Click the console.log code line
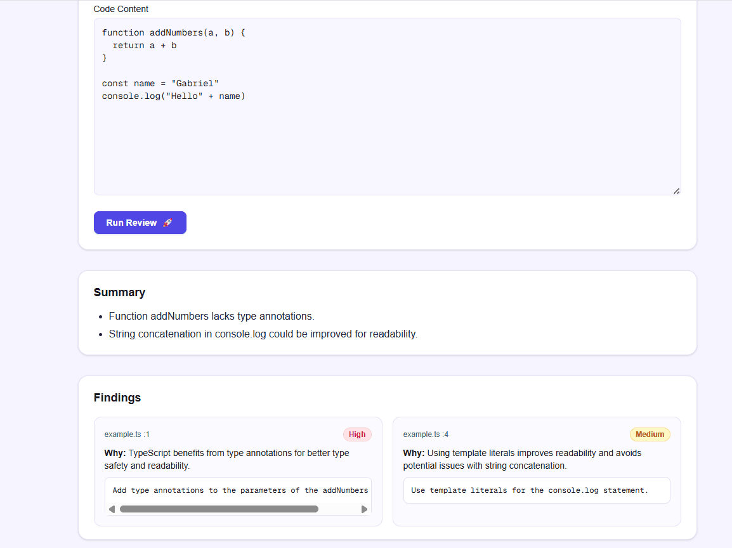Screen dimensions: 732x548 pos(174,96)
